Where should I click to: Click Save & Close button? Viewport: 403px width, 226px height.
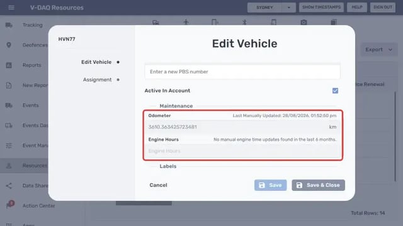[x=318, y=185]
